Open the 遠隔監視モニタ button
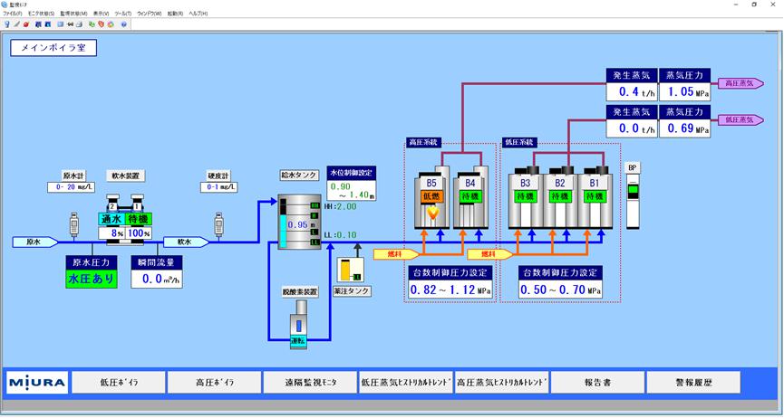 tap(310, 383)
